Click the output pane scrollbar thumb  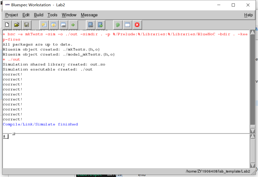253,127
